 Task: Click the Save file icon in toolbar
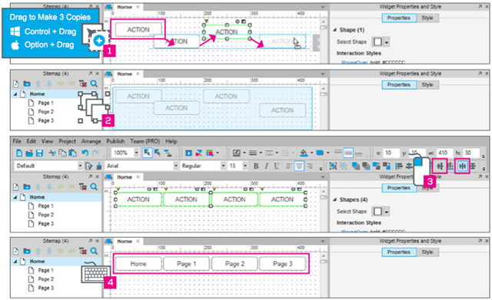click(x=39, y=153)
